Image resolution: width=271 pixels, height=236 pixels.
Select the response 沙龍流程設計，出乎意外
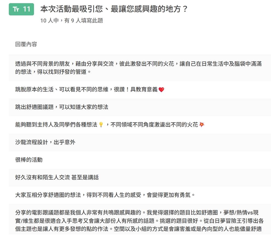pyautogui.click(x=45, y=142)
